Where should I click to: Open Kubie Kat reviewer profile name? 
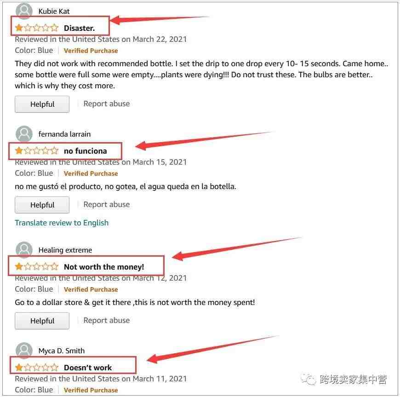pyautogui.click(x=54, y=11)
